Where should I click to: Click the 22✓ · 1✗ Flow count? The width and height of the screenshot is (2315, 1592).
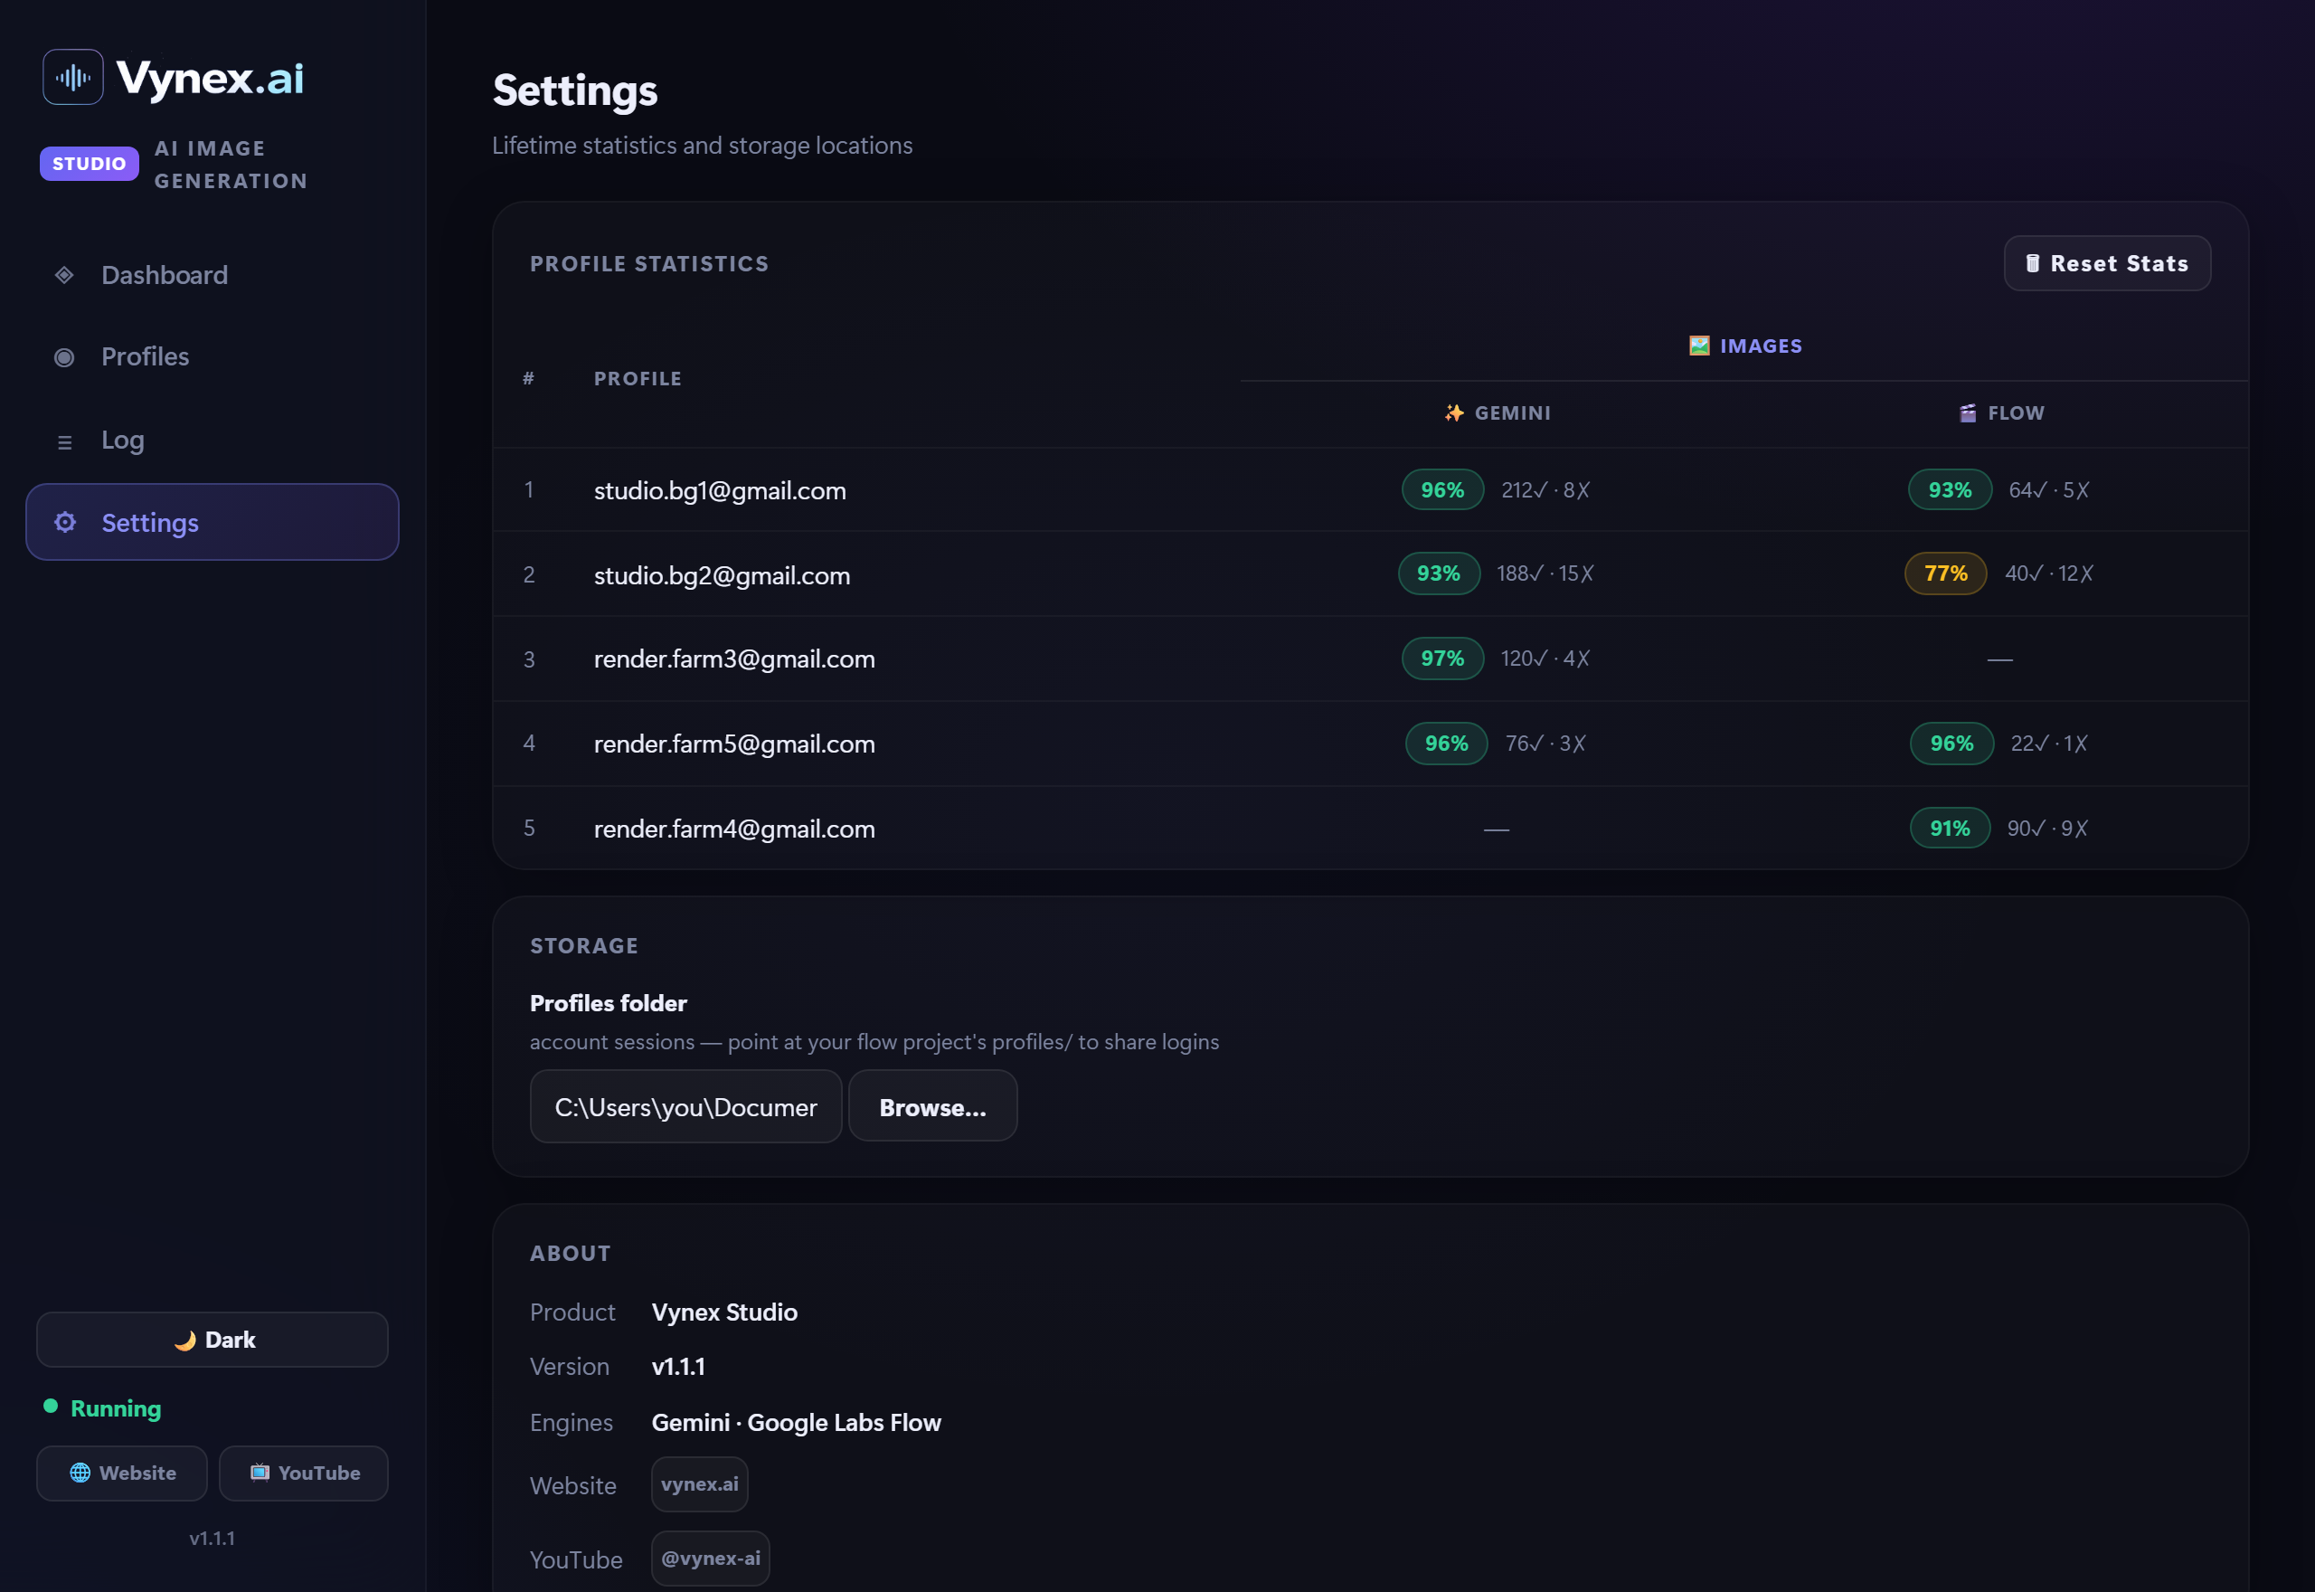point(2050,744)
